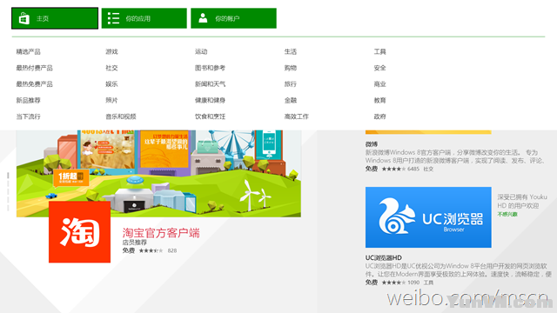This screenshot has height=313, width=557.
Task: Click the orange 微博 tile strip
Action: click(428, 132)
